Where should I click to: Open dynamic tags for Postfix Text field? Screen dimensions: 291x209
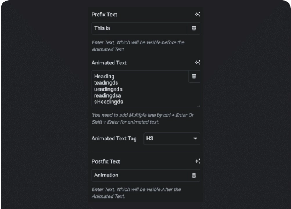point(194,175)
